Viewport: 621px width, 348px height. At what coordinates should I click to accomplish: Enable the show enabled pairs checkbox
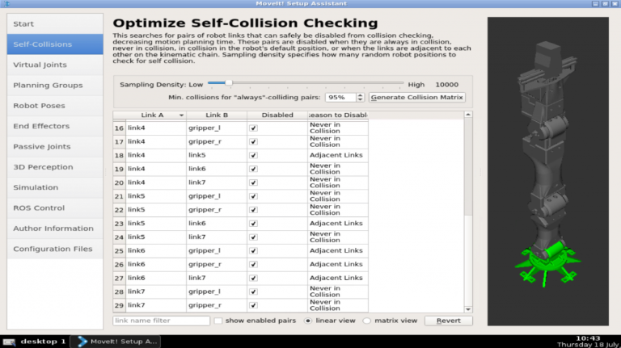coord(218,321)
